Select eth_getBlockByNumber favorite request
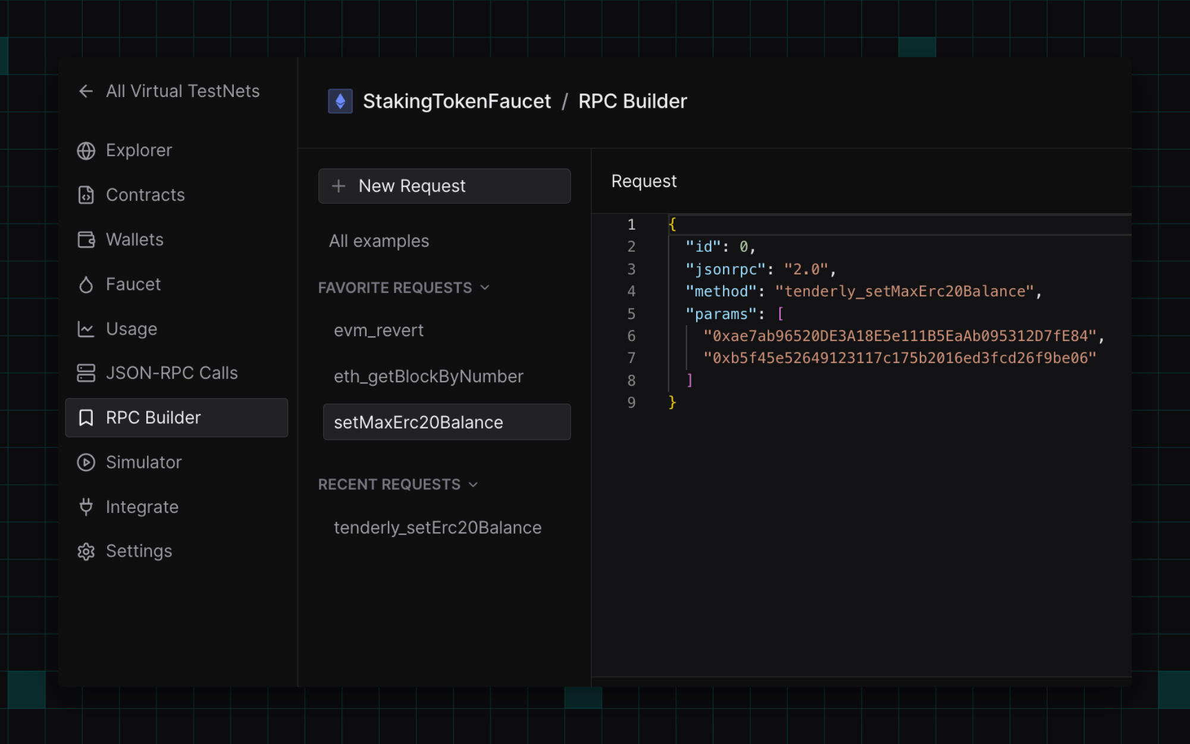1190x744 pixels. pos(428,376)
